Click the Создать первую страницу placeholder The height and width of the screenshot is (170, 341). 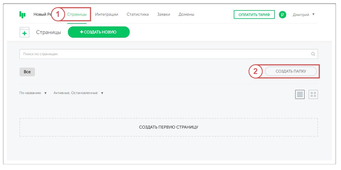click(x=168, y=127)
